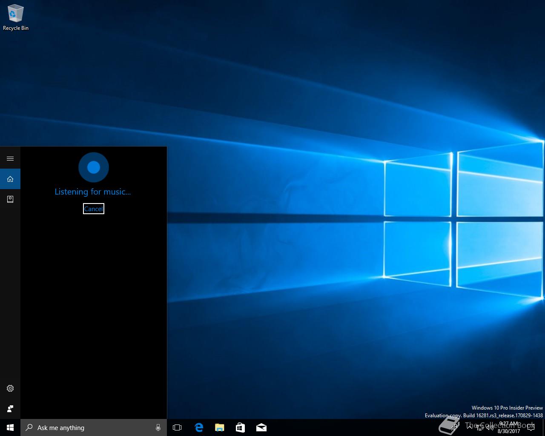Click the Cortana listening circle
This screenshot has width=545, height=436.
[94, 167]
